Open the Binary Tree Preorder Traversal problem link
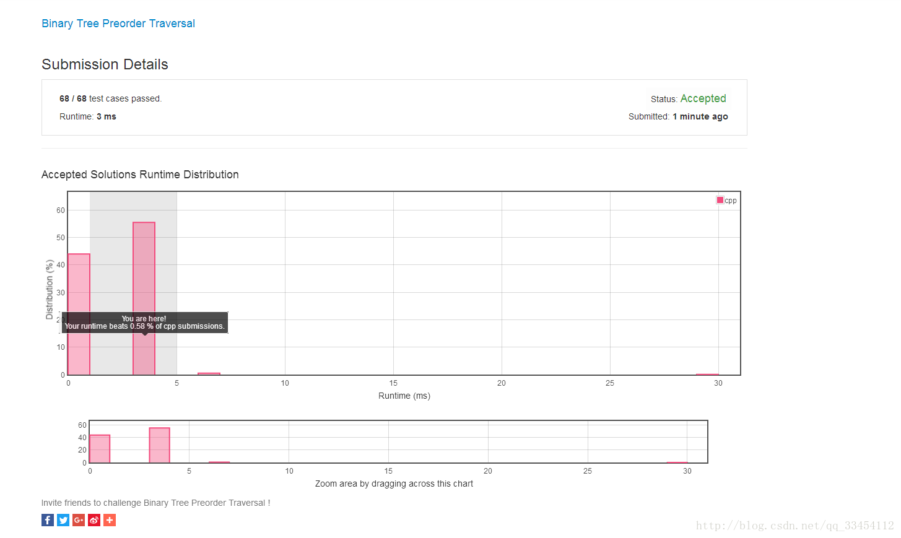The width and height of the screenshot is (901, 538). pyautogui.click(x=118, y=24)
